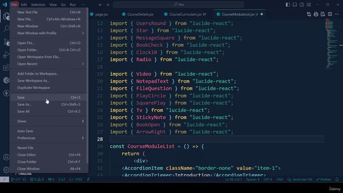This screenshot has height=193, width=343.
Task: Choose Save from the File menu
Action: tap(49, 98)
